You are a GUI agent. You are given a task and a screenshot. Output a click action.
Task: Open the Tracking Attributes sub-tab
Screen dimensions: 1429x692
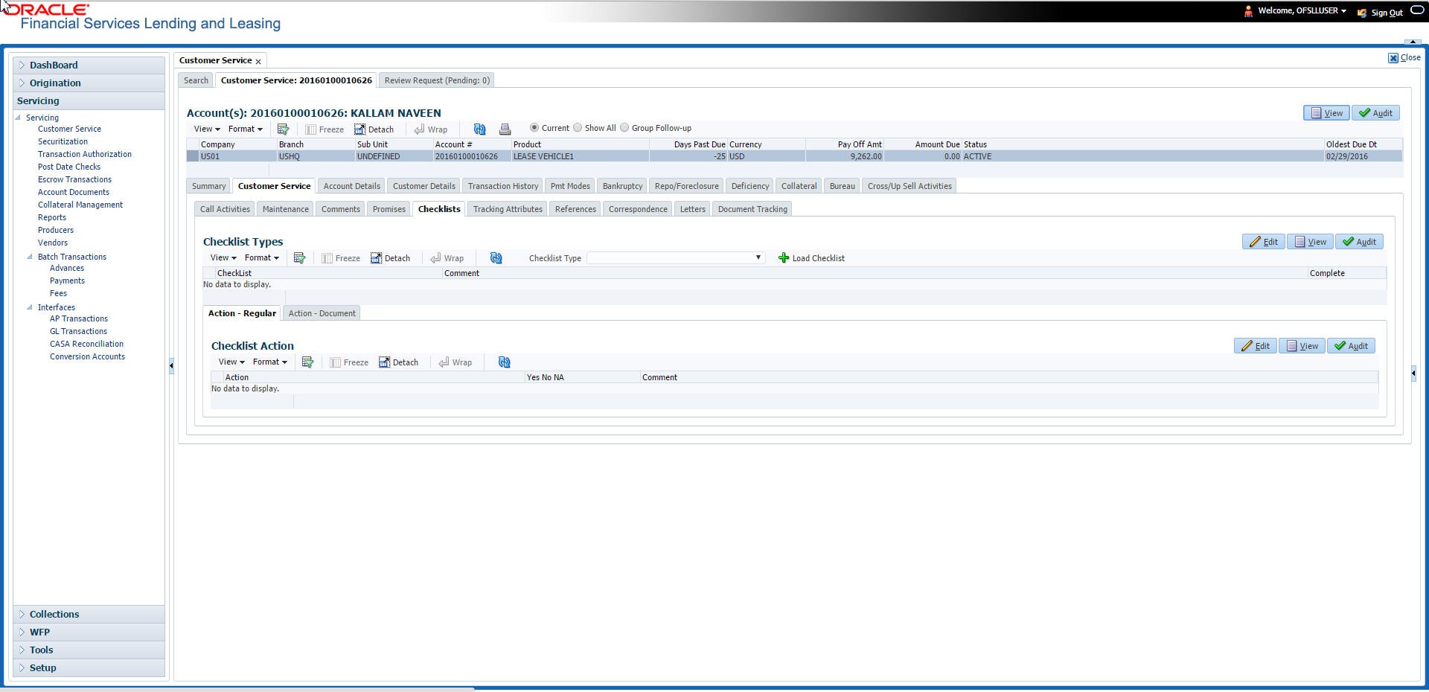508,209
